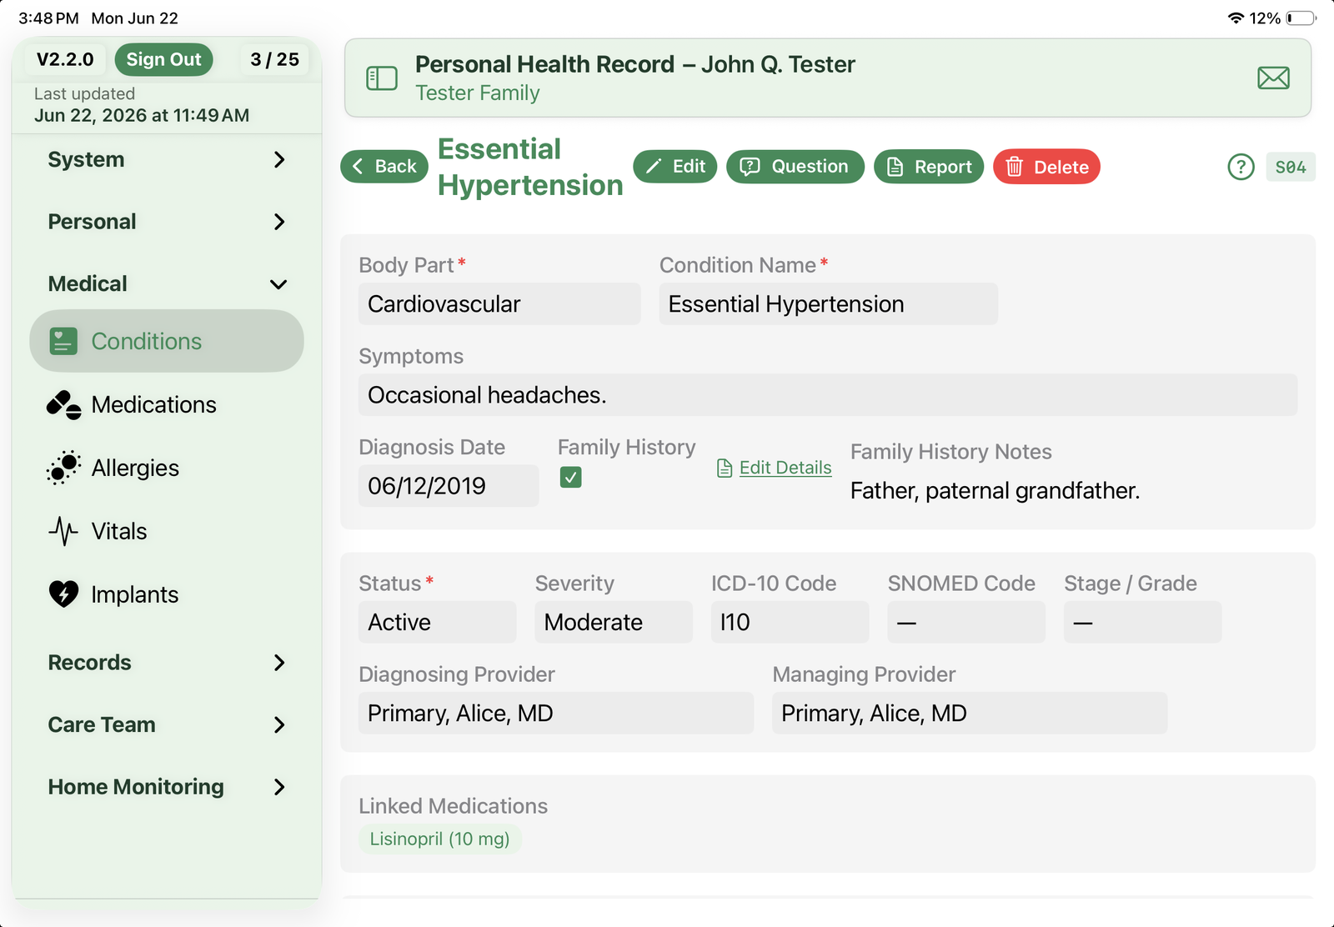Click the Severity field Moderate
1334x927 pixels.
[614, 622]
